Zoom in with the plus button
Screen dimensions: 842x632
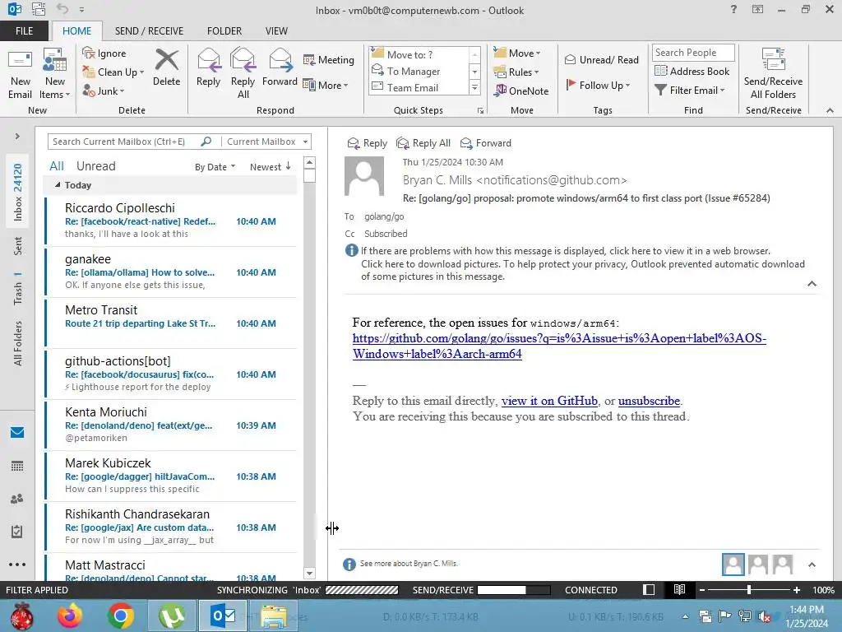coord(796,589)
